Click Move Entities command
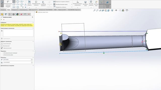This screenshot has width=161, height=90. 60,7
